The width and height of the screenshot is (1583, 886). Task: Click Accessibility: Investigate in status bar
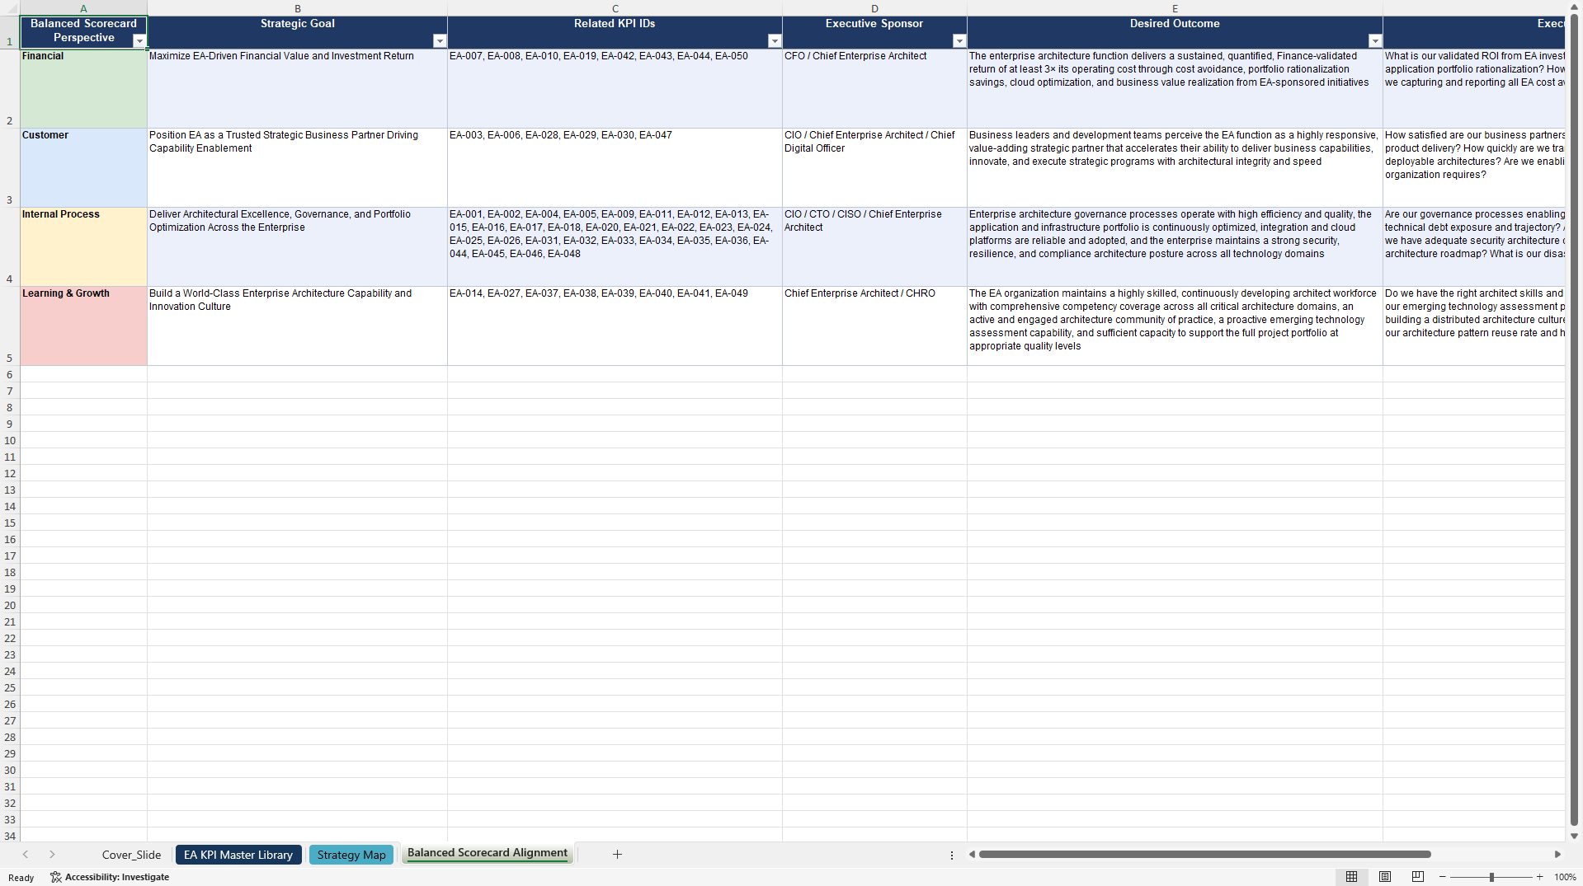[110, 877]
